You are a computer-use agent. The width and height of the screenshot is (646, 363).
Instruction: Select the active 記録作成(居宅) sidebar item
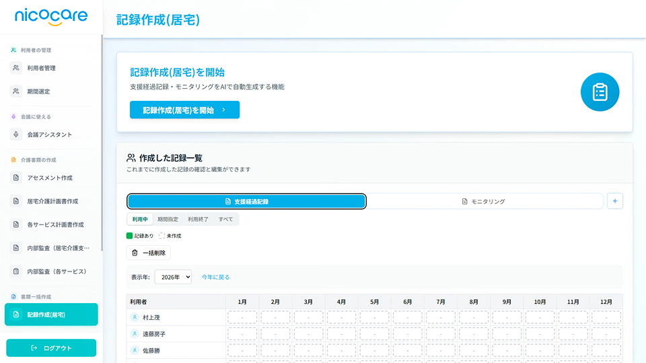[51, 315]
